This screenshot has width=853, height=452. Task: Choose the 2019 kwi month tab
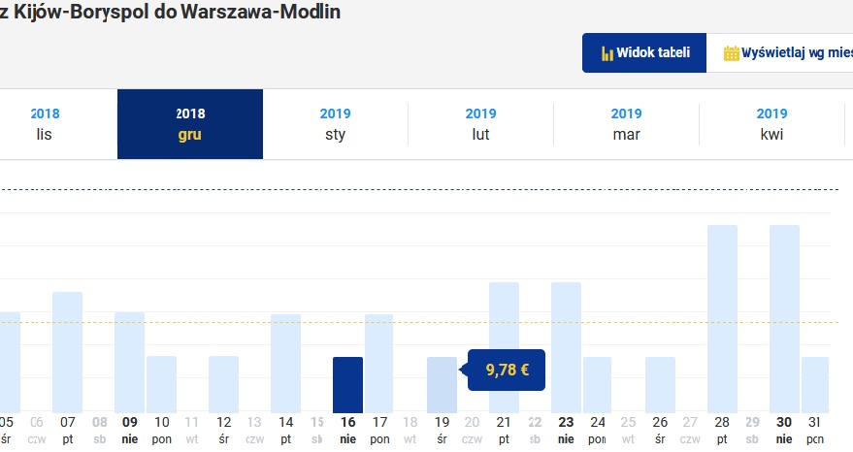coord(771,124)
